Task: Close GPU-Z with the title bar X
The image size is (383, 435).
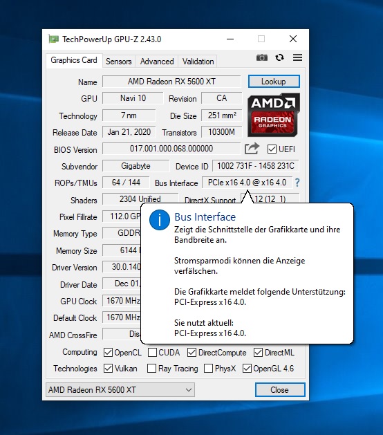Action: coord(293,39)
